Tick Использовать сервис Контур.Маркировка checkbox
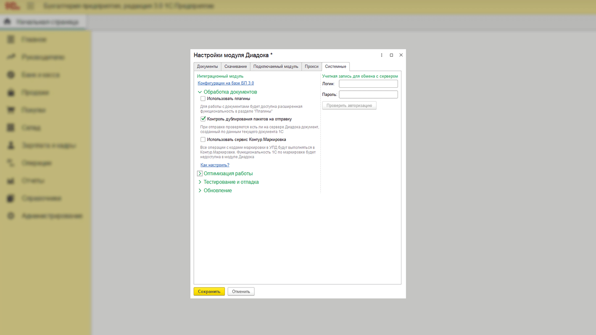Viewport: 596px width, 335px height. [203, 139]
